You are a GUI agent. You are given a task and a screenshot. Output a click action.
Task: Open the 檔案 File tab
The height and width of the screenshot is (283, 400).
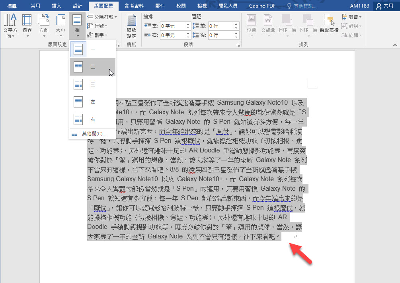(x=12, y=6)
